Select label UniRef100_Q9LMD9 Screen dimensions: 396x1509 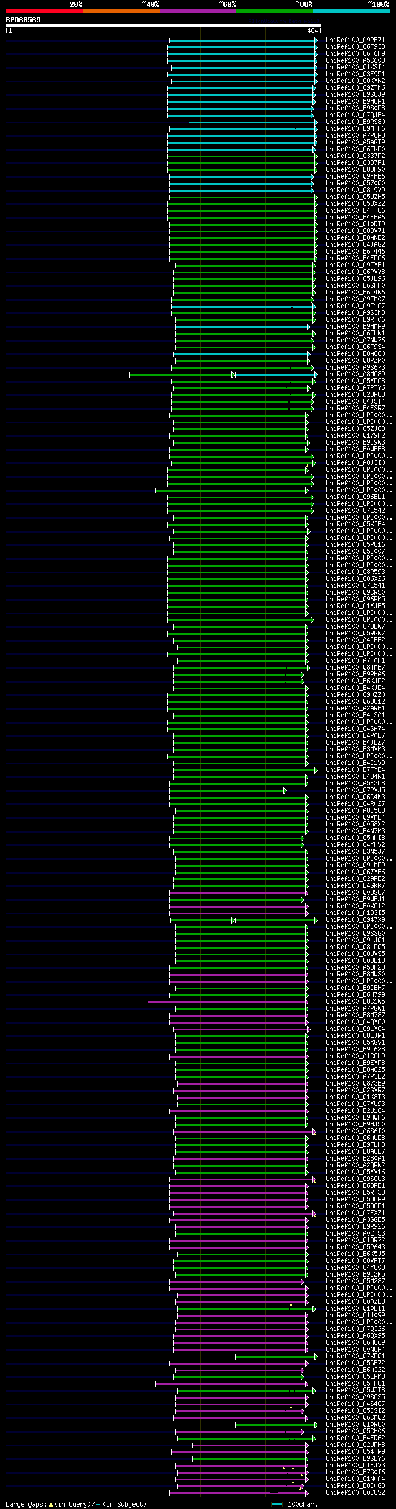point(355,865)
